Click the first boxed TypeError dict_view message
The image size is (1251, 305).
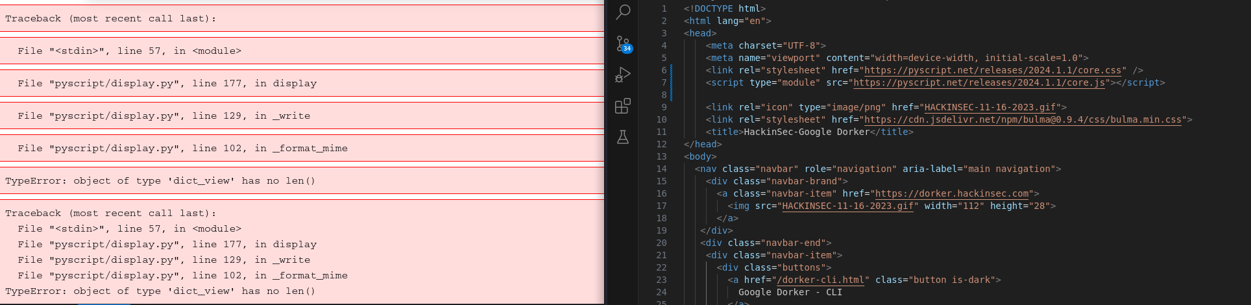click(x=160, y=180)
